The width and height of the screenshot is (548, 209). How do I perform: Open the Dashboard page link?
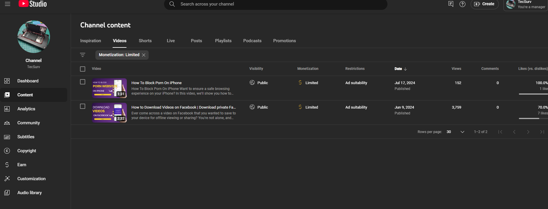pos(28,81)
